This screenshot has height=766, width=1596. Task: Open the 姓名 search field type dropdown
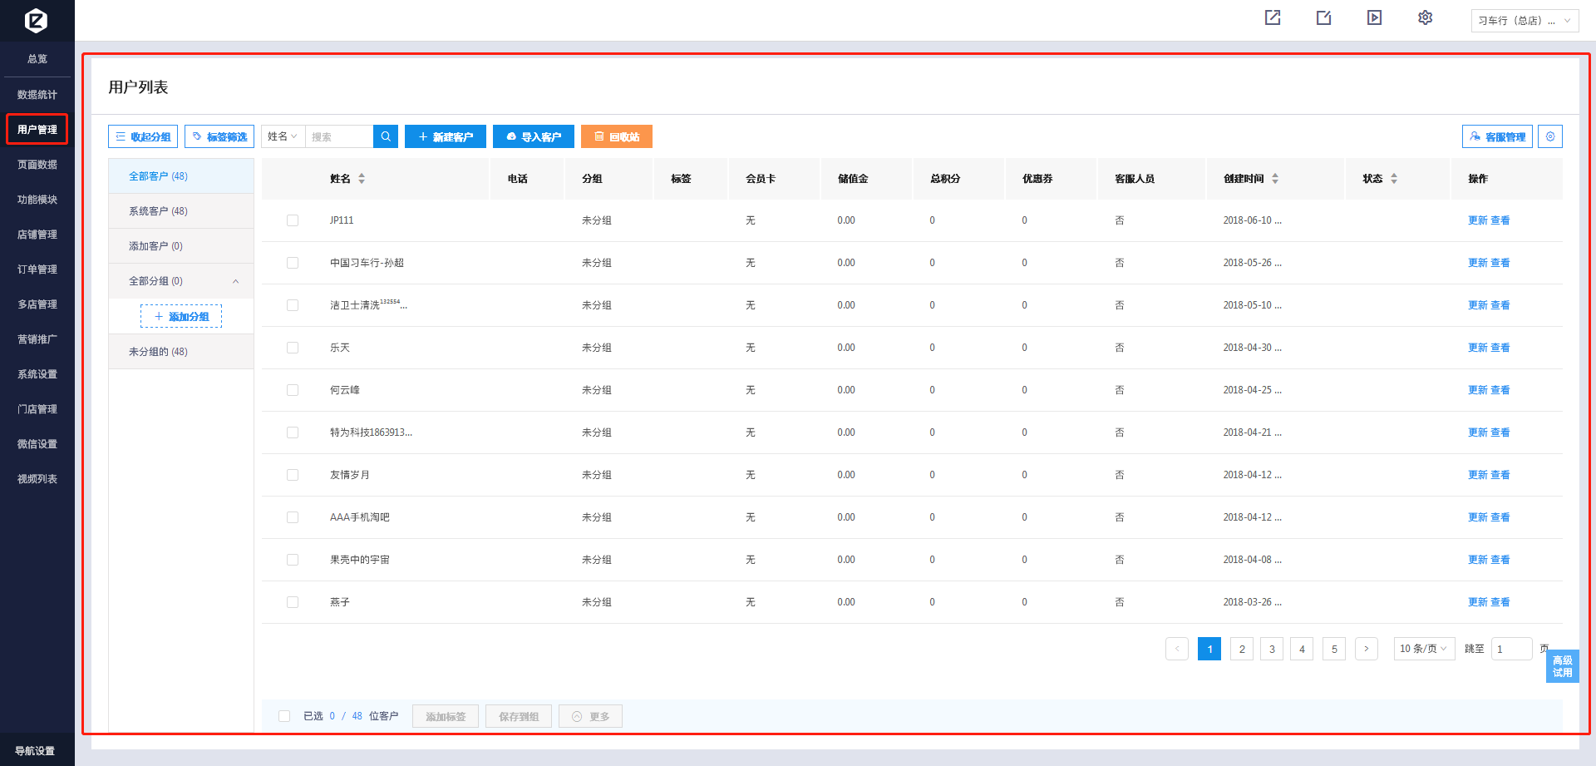click(283, 136)
